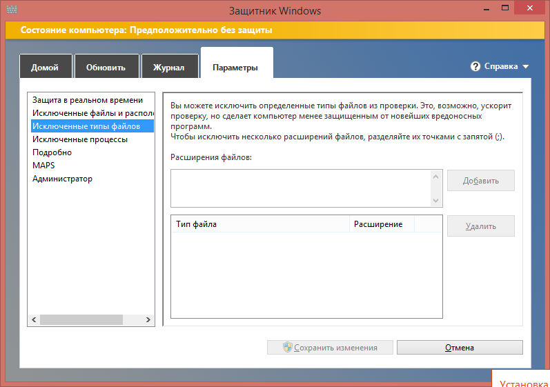Click the UAC shield icon on Сохранить изменения
The image size is (550, 387).
click(287, 347)
